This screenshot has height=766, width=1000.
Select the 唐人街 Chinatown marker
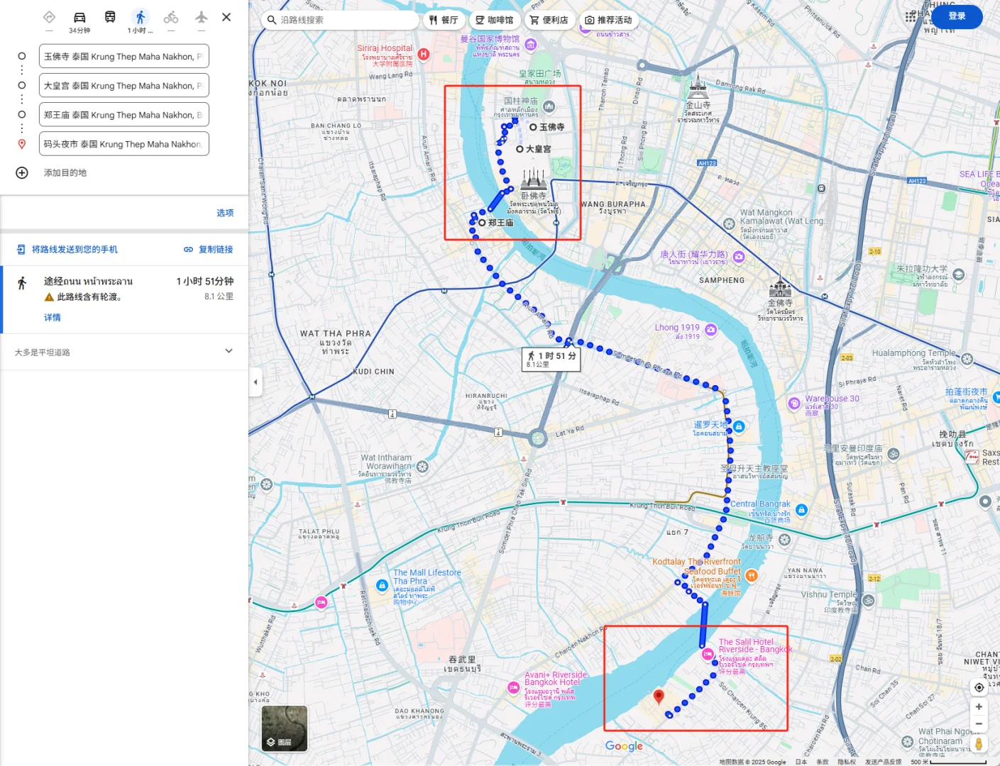tap(739, 257)
